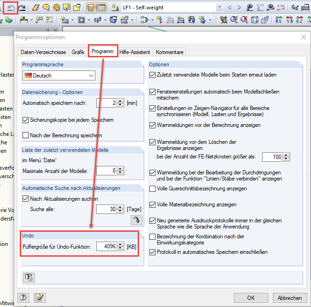311x307 pixels.
Task: Click the solid model box icon
Action: pyautogui.click(x=113, y=20)
